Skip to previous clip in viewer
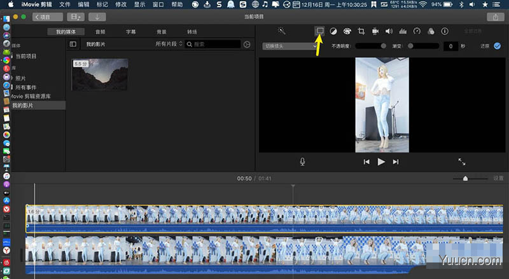 point(366,161)
